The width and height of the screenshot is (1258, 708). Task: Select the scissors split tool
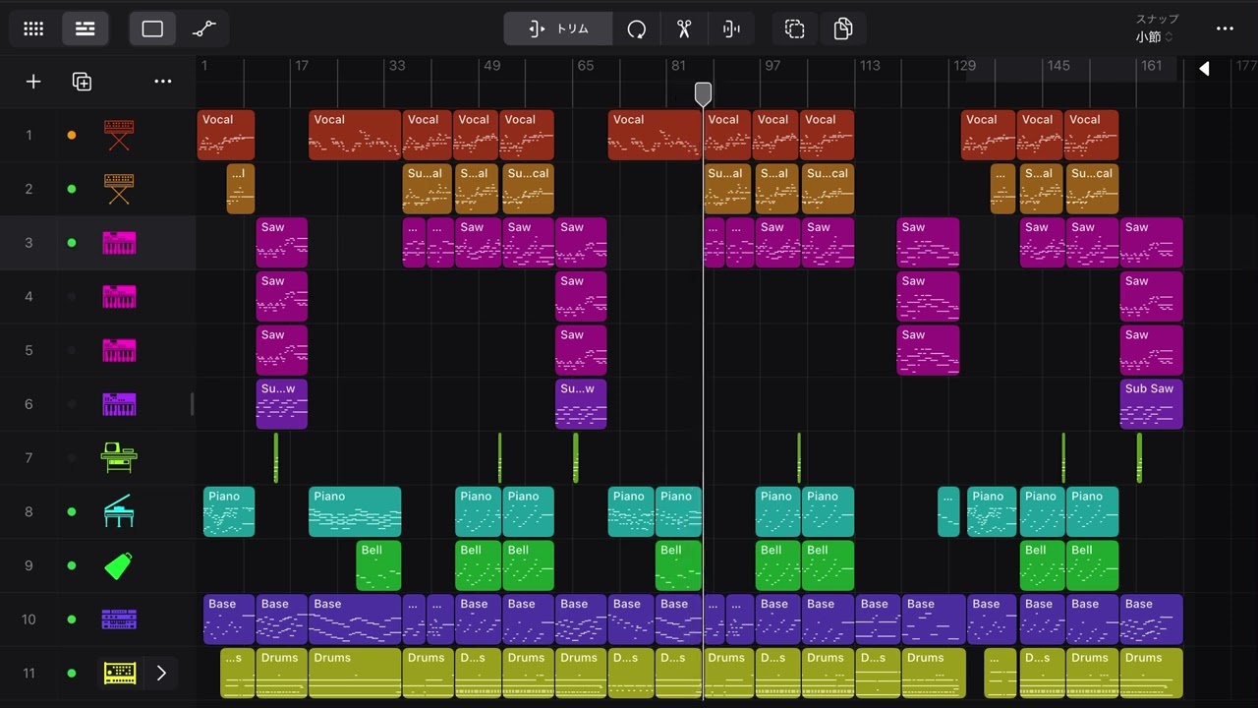pos(684,29)
